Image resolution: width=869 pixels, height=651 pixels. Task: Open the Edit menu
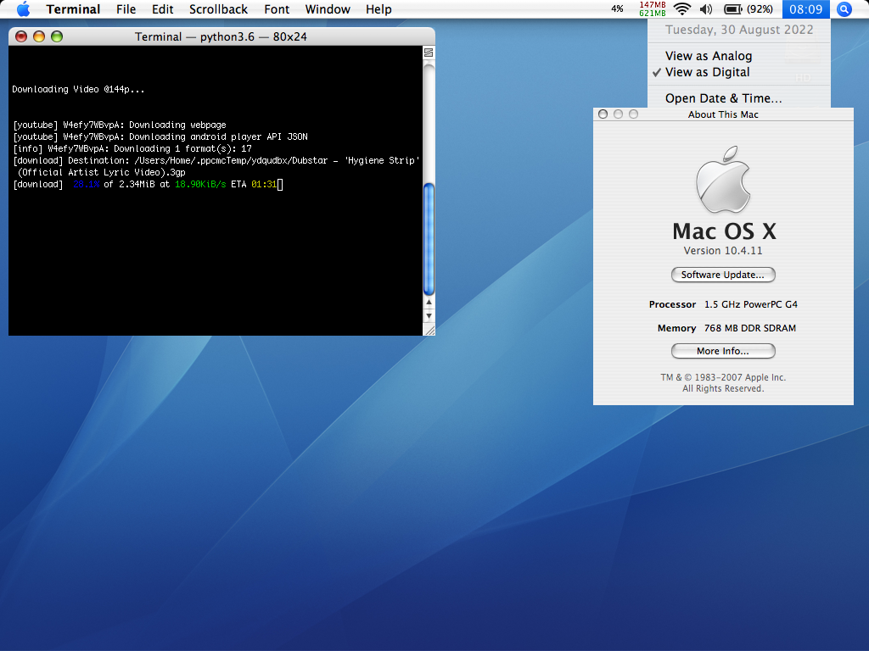click(x=162, y=8)
